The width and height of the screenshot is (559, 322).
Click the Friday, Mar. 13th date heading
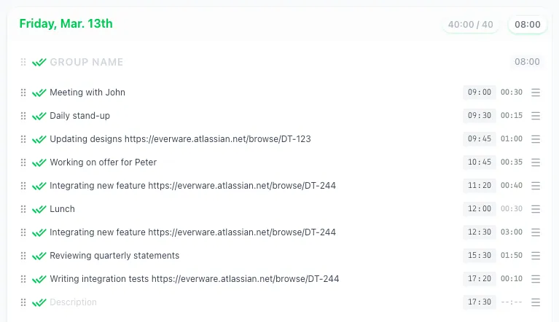pyautogui.click(x=66, y=24)
